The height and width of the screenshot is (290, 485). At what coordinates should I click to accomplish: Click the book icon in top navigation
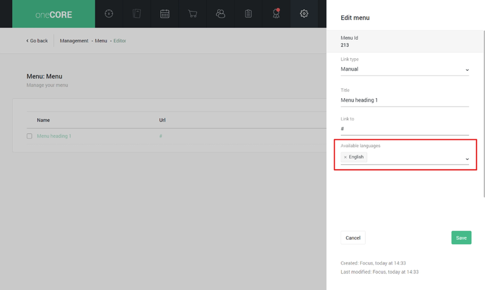(137, 14)
